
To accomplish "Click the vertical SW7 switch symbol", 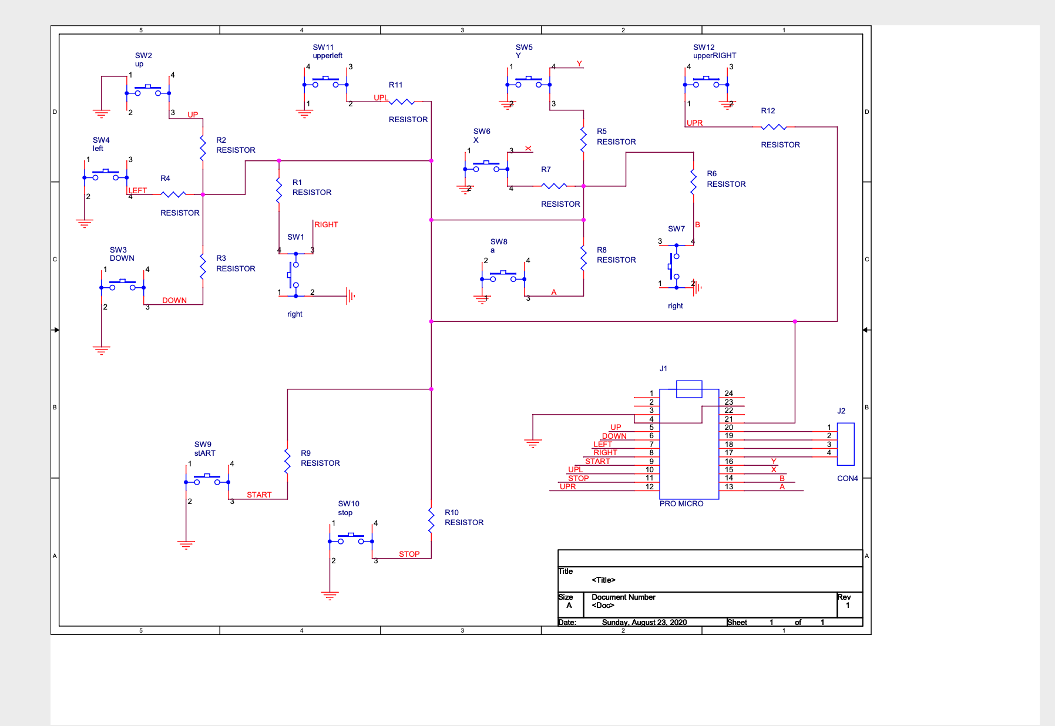I will 674,266.
